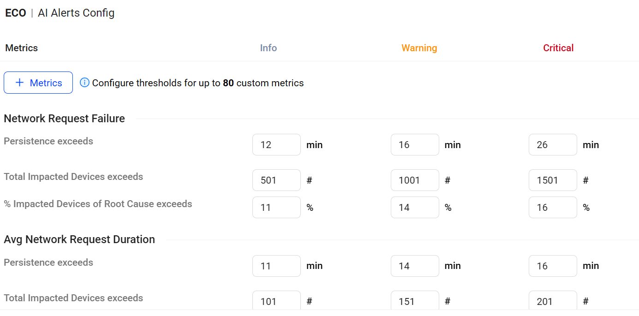Click Total Impacted Devices Warning field 1001
This screenshot has width=639, height=316.
[x=415, y=180]
